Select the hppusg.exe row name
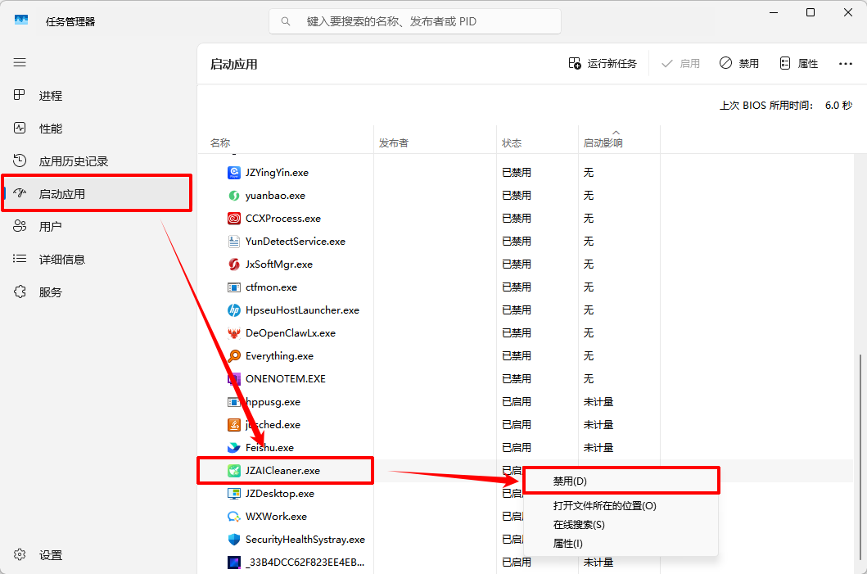The height and width of the screenshot is (574, 867). tap(273, 402)
